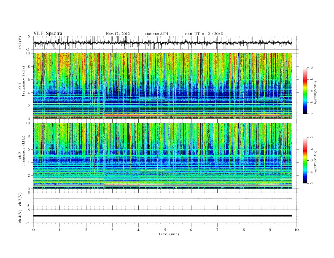The image size is (334, 258).
Task: Click the ch.1 voltage waveform trace
Action: [x=162, y=43]
